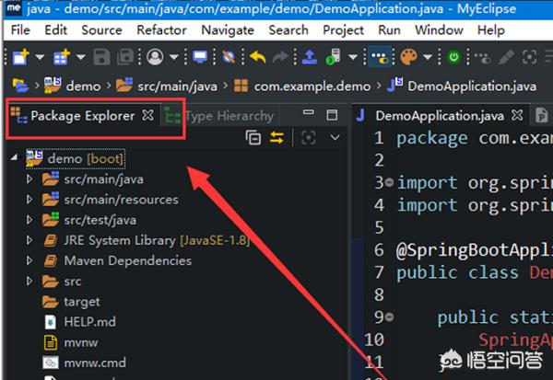Collapse the demo [boot] project

tap(14, 158)
